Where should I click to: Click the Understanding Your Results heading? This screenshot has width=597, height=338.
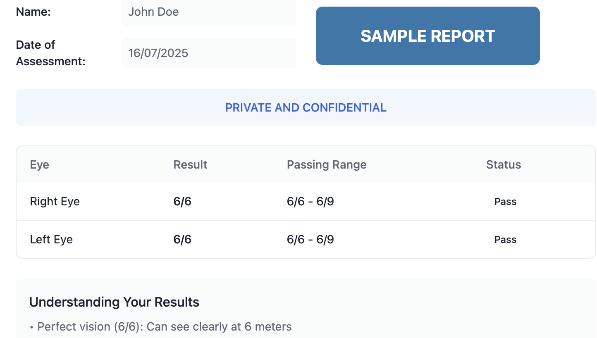click(x=114, y=302)
